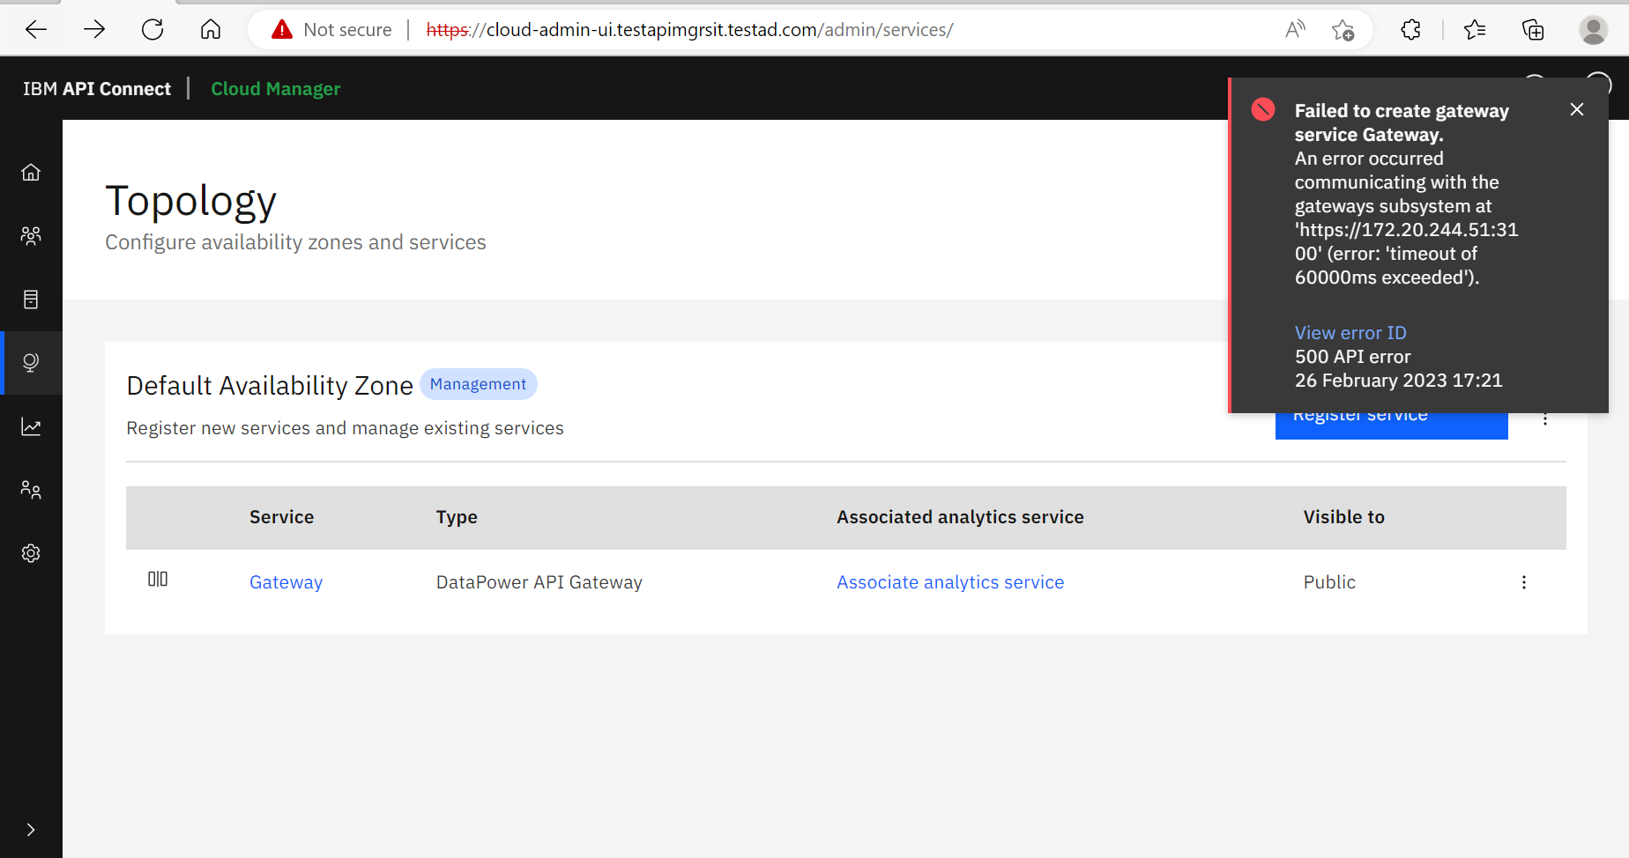Select the user groups icon in the sidebar

pos(31,235)
